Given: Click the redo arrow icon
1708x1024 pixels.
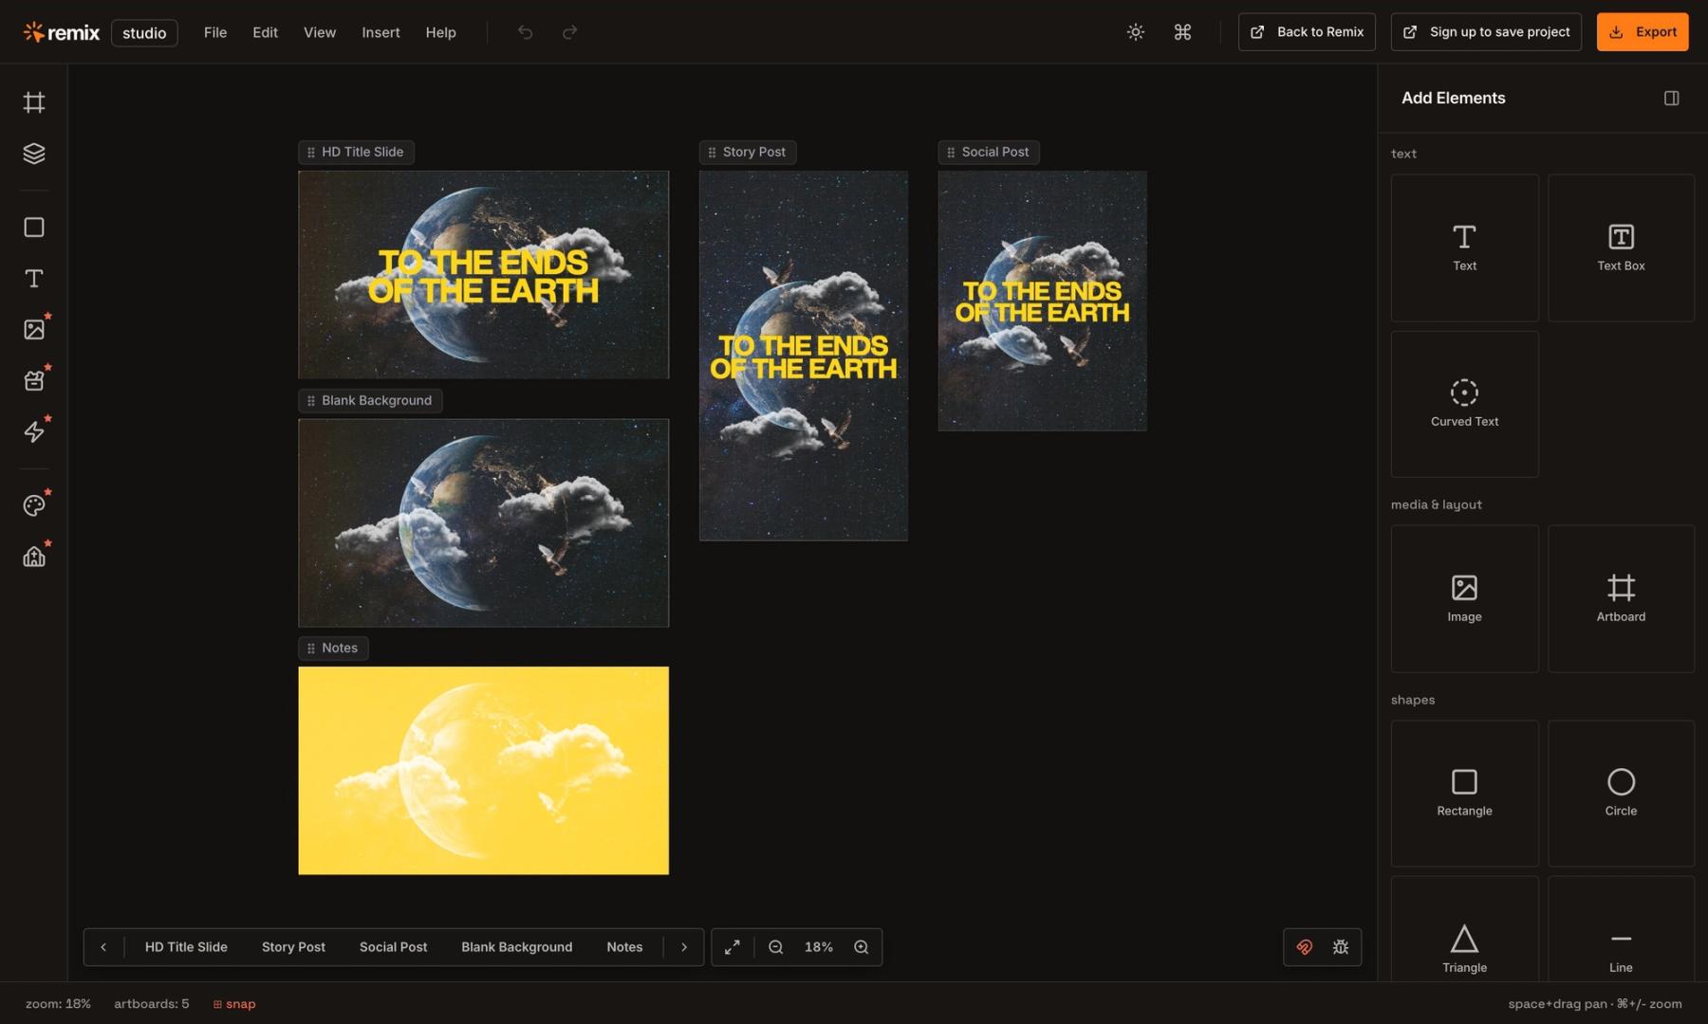Looking at the screenshot, I should 569,32.
